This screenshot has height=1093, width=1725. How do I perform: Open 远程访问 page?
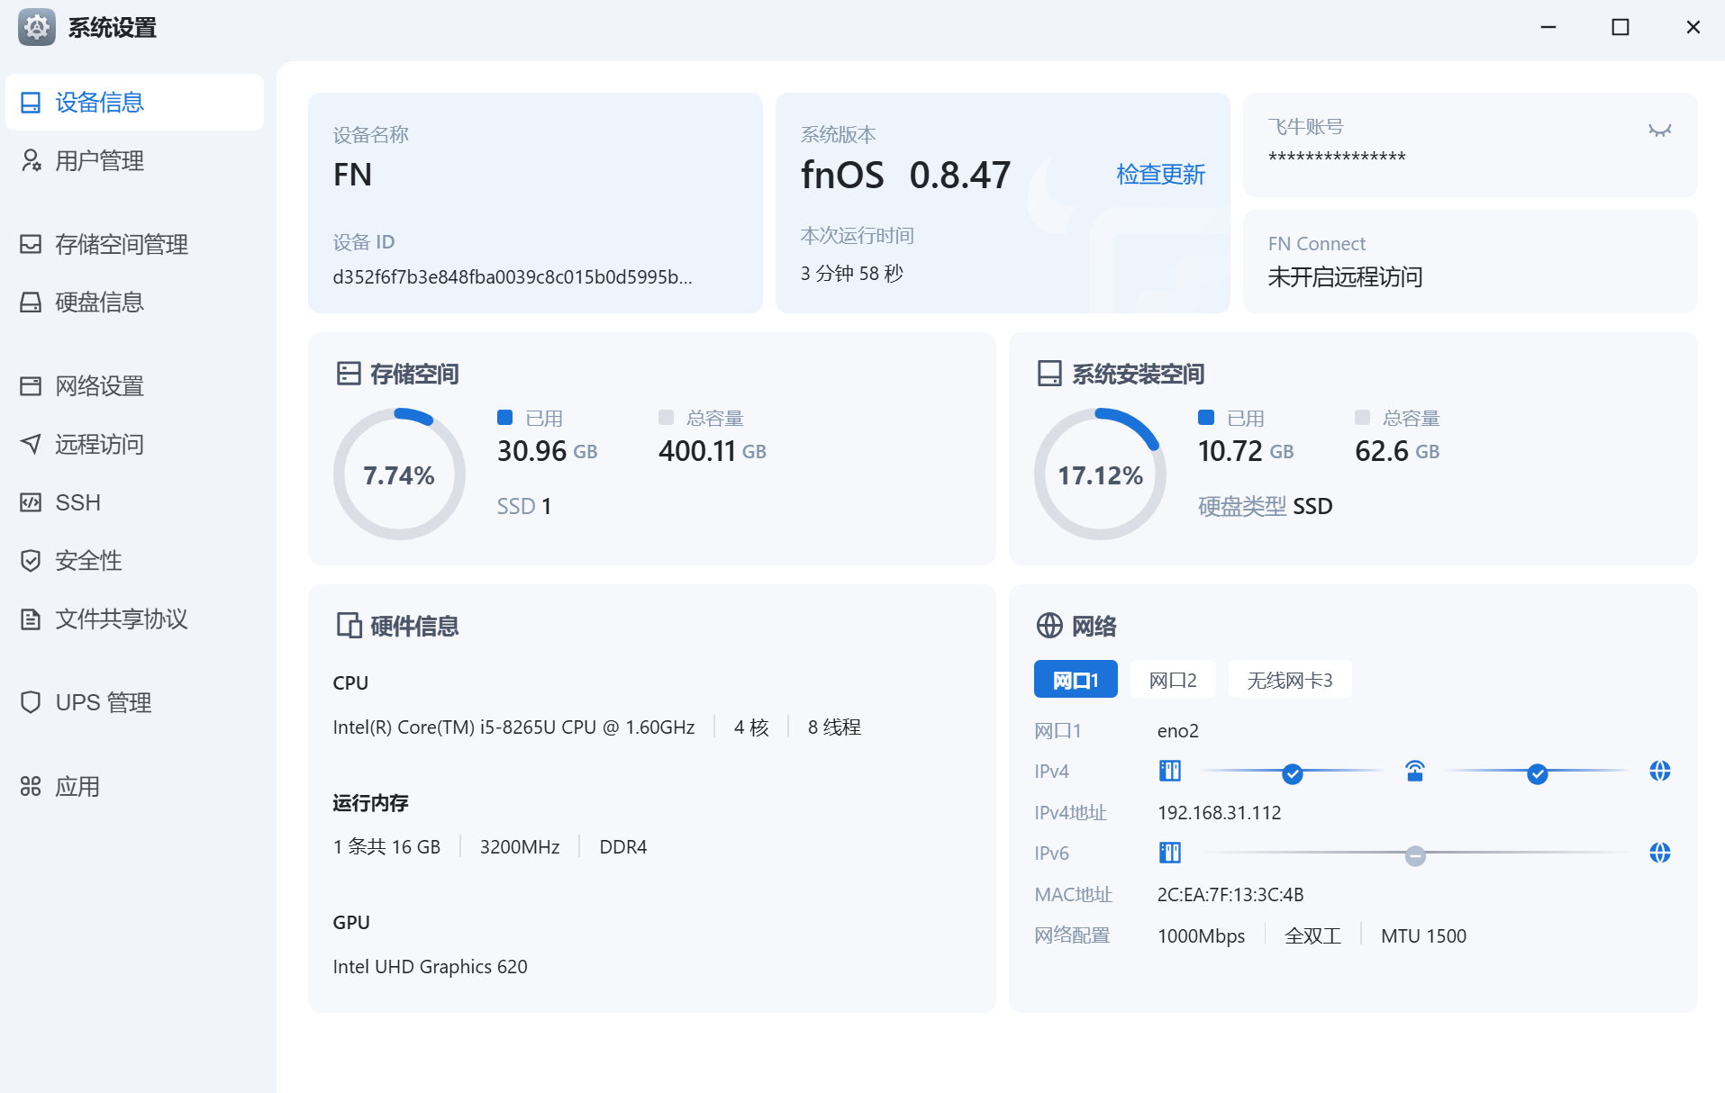[x=134, y=445]
